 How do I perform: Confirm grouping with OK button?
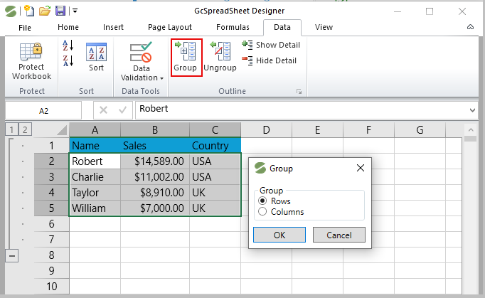tap(279, 235)
